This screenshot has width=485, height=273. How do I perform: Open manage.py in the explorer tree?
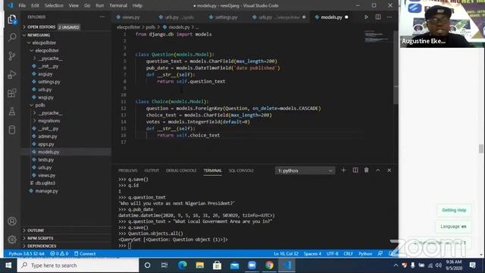(46, 191)
